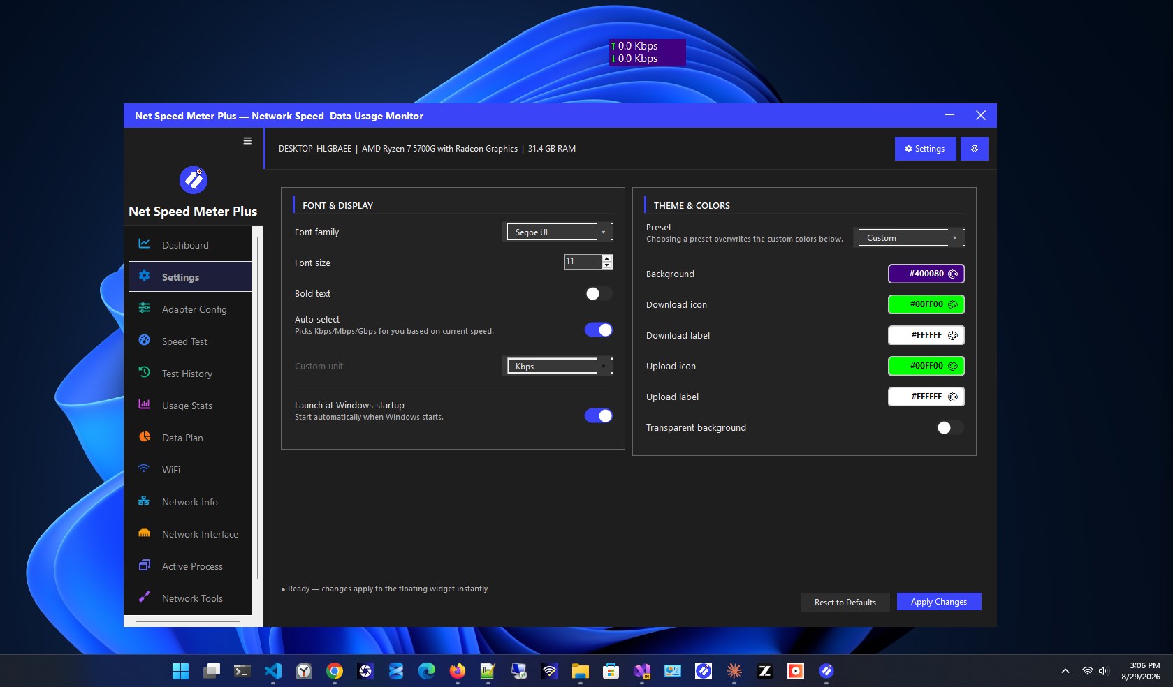Enable the Transparent background toggle
The height and width of the screenshot is (687, 1173).
coord(950,428)
